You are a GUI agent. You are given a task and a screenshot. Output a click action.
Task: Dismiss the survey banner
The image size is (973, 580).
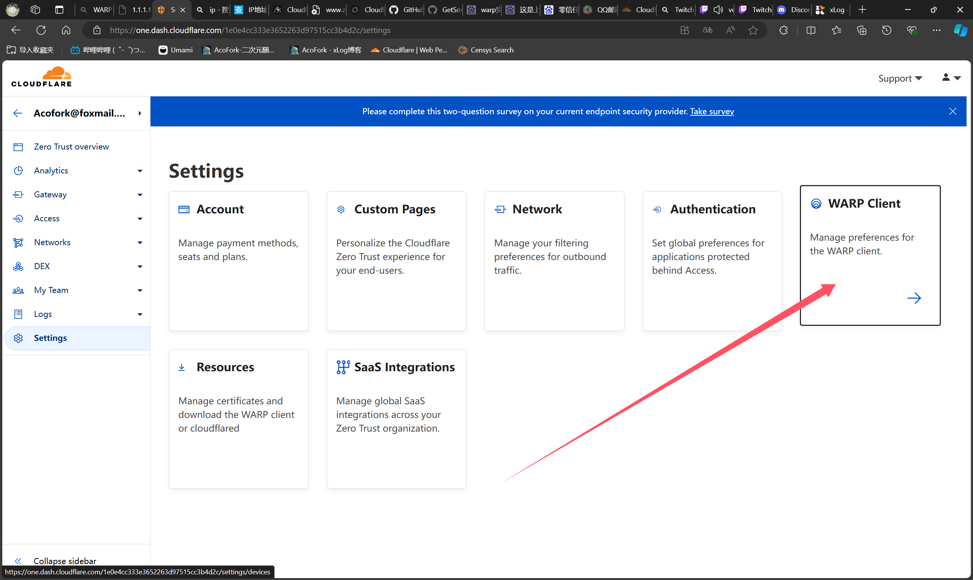[952, 111]
